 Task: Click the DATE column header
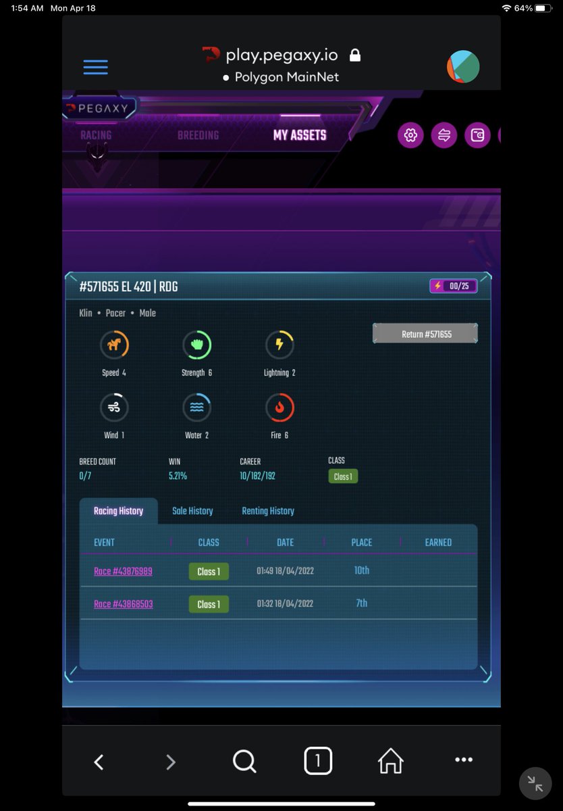pos(286,542)
